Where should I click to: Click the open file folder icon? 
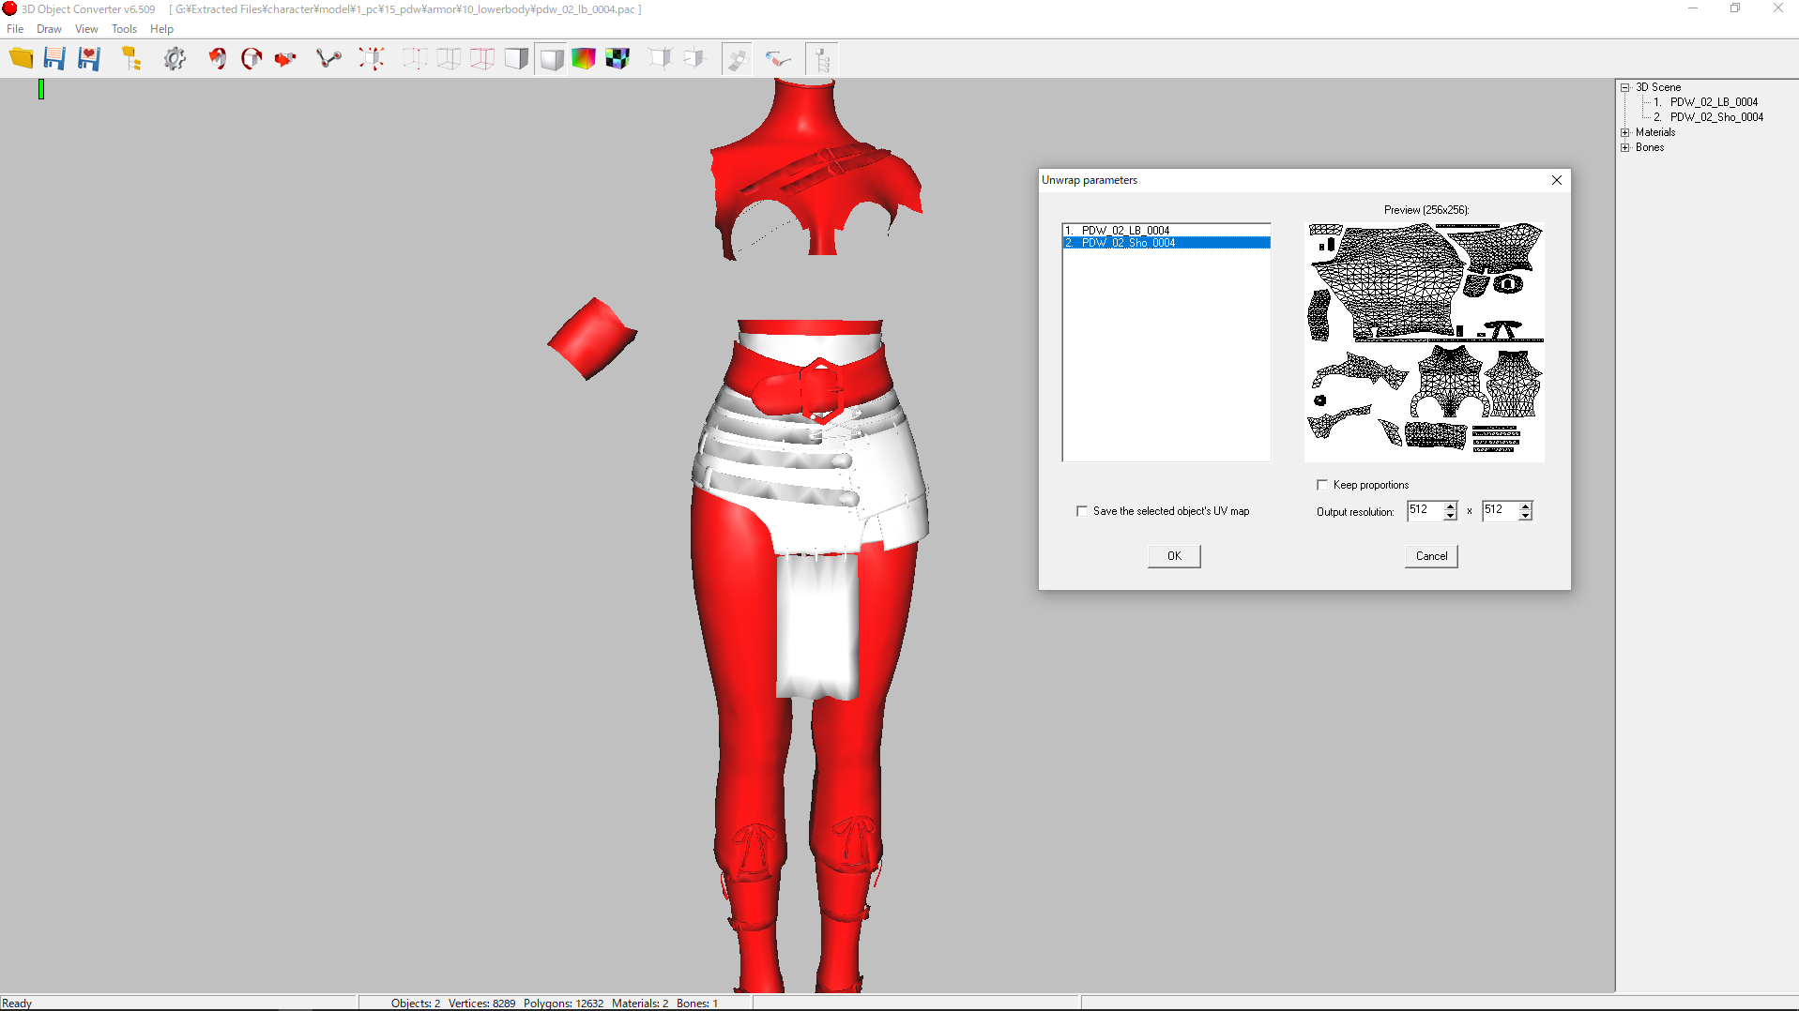click(21, 59)
